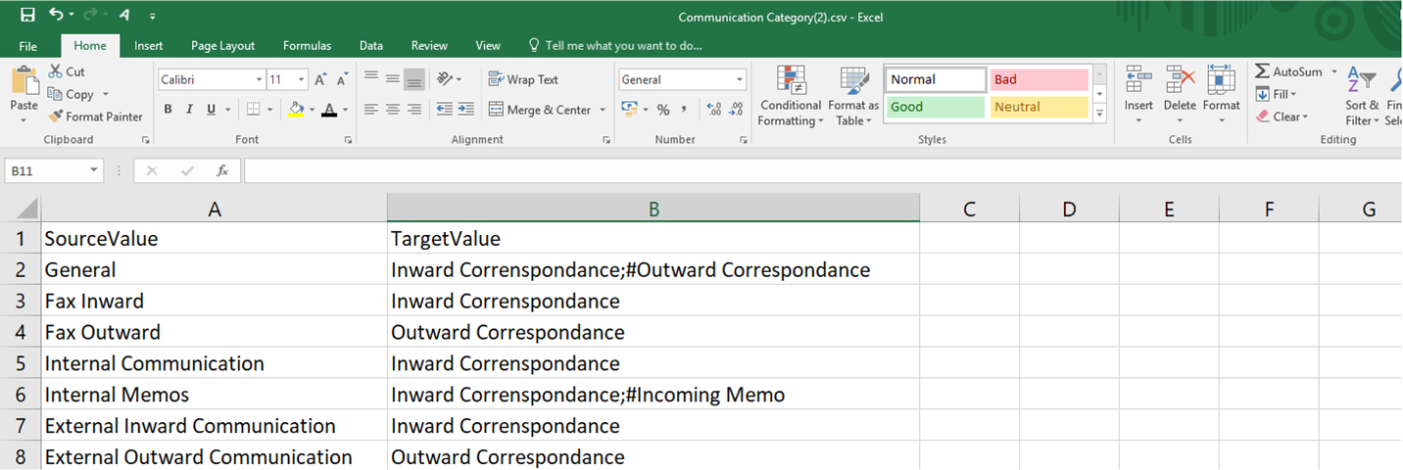
Task: Open the Format cells menu
Action: [x=1221, y=95]
